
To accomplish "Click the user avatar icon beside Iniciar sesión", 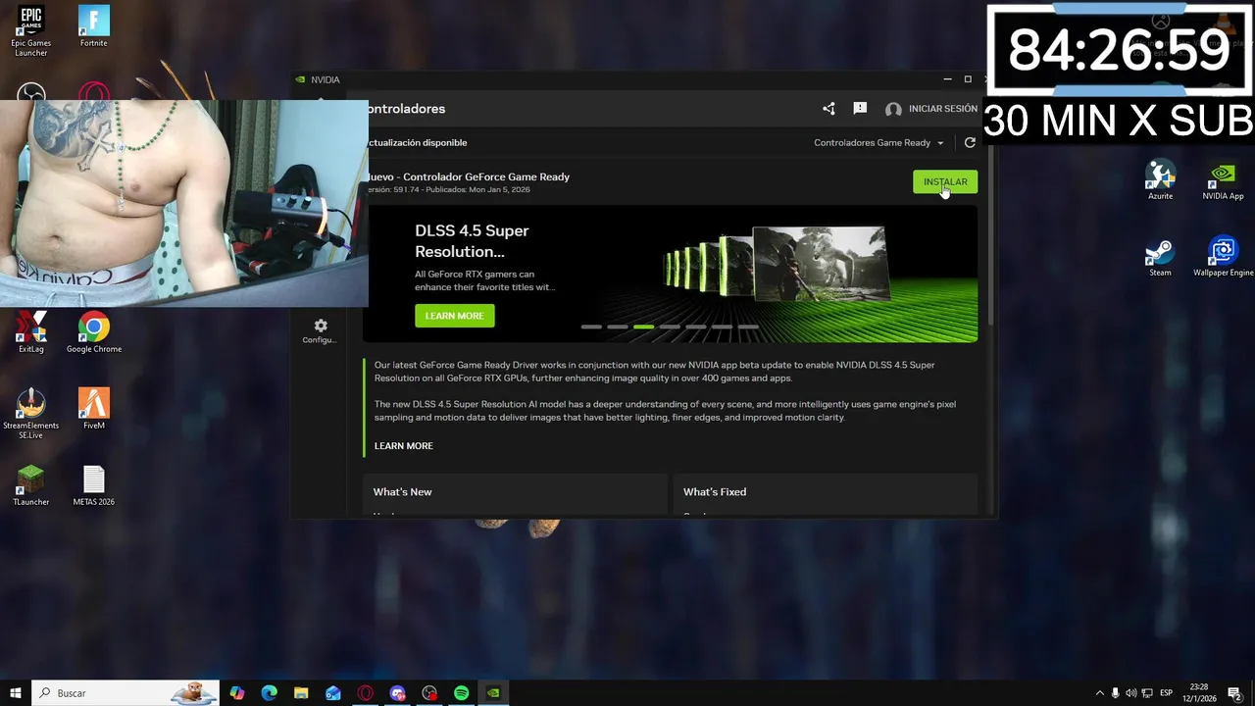I will pyautogui.click(x=893, y=109).
